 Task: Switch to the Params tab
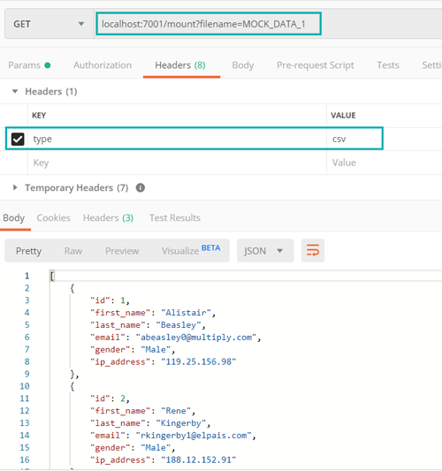point(29,65)
